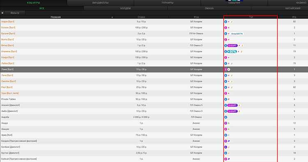This screenshot has height=162, width=308.
Task: Click the 6-max badge in Private Tables row
Action: pos(226,99)
